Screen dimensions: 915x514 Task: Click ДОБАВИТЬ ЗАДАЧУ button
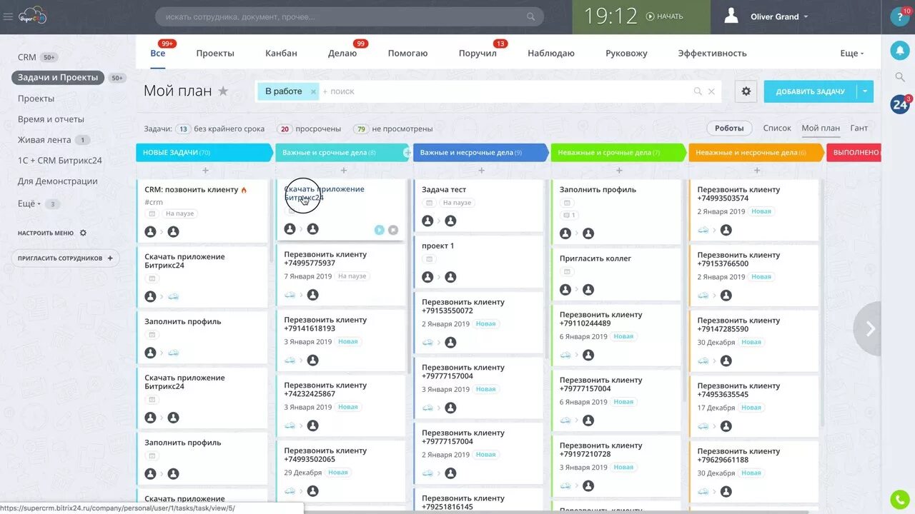coord(810,91)
